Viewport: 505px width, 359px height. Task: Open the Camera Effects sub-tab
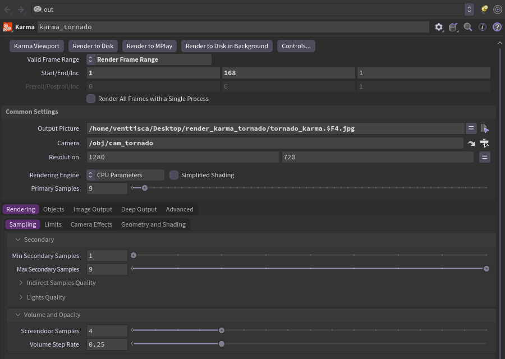coord(91,224)
